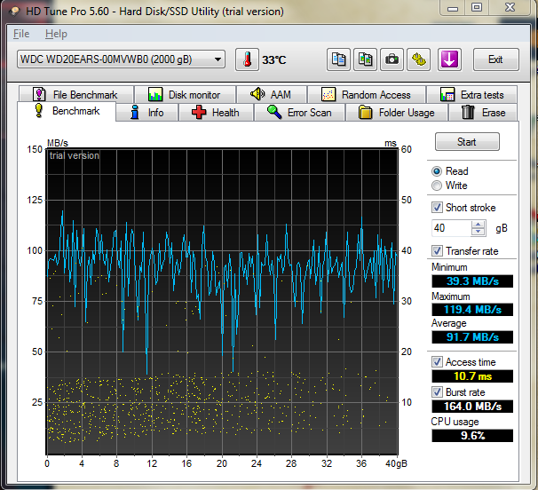Open the File menu
Viewport: 538px width, 490px height.
point(21,34)
